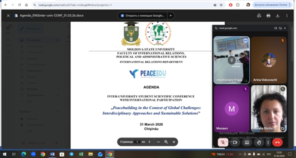Close the document preview with X
Screen dimensions: 296x158
8,16
